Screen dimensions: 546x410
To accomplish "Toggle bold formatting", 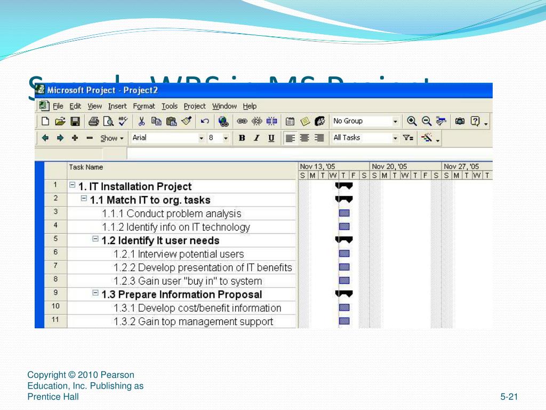I will click(x=242, y=138).
